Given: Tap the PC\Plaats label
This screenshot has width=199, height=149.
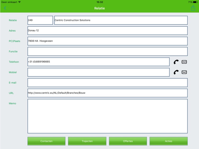Looking at the screenshot, I should point(15,41).
